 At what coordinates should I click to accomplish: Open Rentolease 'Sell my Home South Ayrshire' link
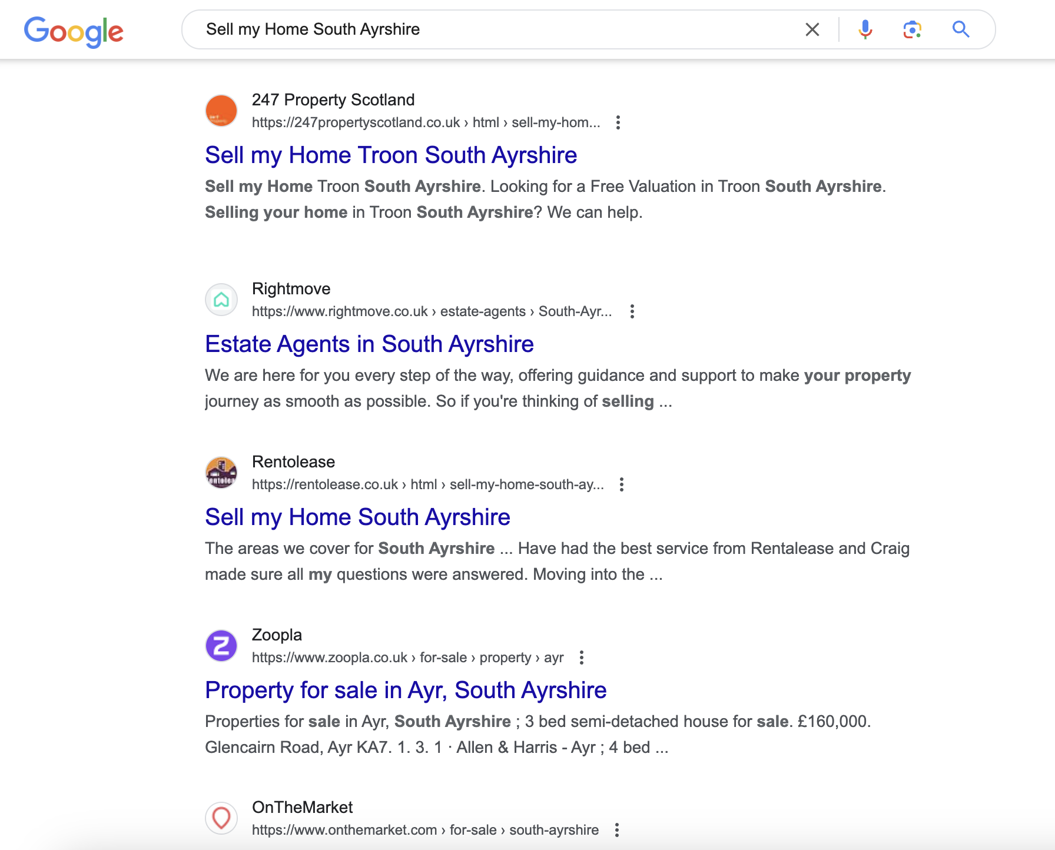click(x=357, y=517)
